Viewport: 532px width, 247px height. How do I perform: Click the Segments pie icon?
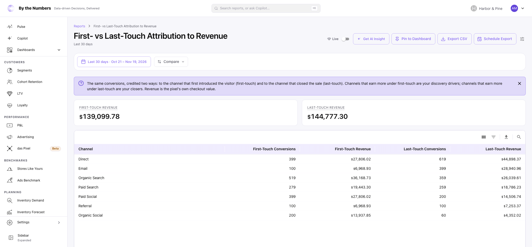[x=10, y=70]
